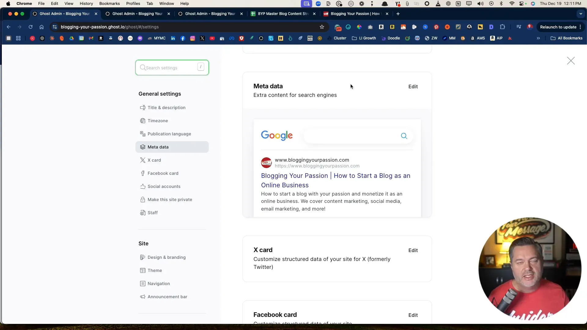Go to Facebook card settings
Image resolution: width=587 pixels, height=330 pixels.
[x=163, y=173]
